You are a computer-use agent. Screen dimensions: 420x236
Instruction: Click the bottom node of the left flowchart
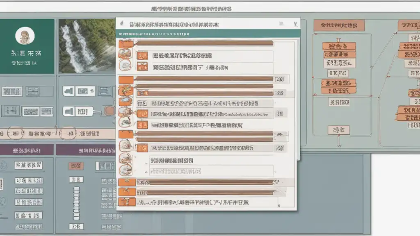(338, 130)
